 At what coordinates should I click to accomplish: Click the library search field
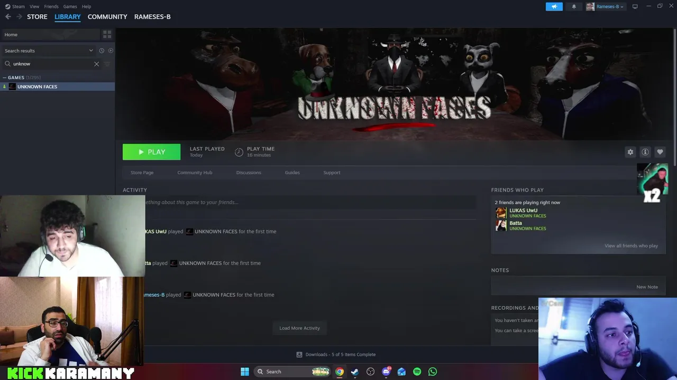[x=52, y=64]
